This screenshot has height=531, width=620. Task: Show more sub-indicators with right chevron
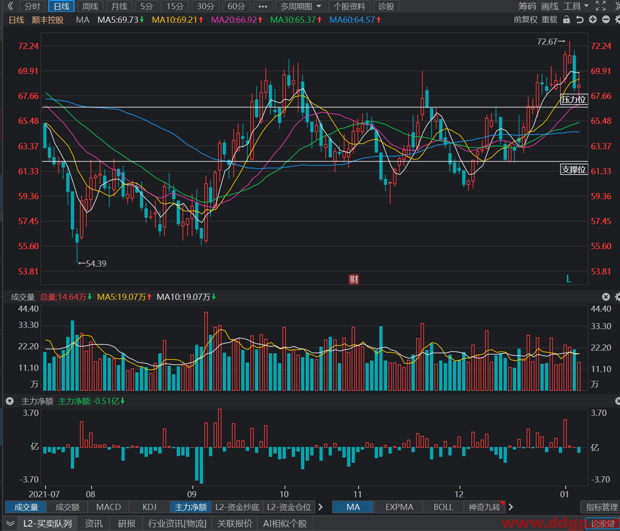click(321, 507)
